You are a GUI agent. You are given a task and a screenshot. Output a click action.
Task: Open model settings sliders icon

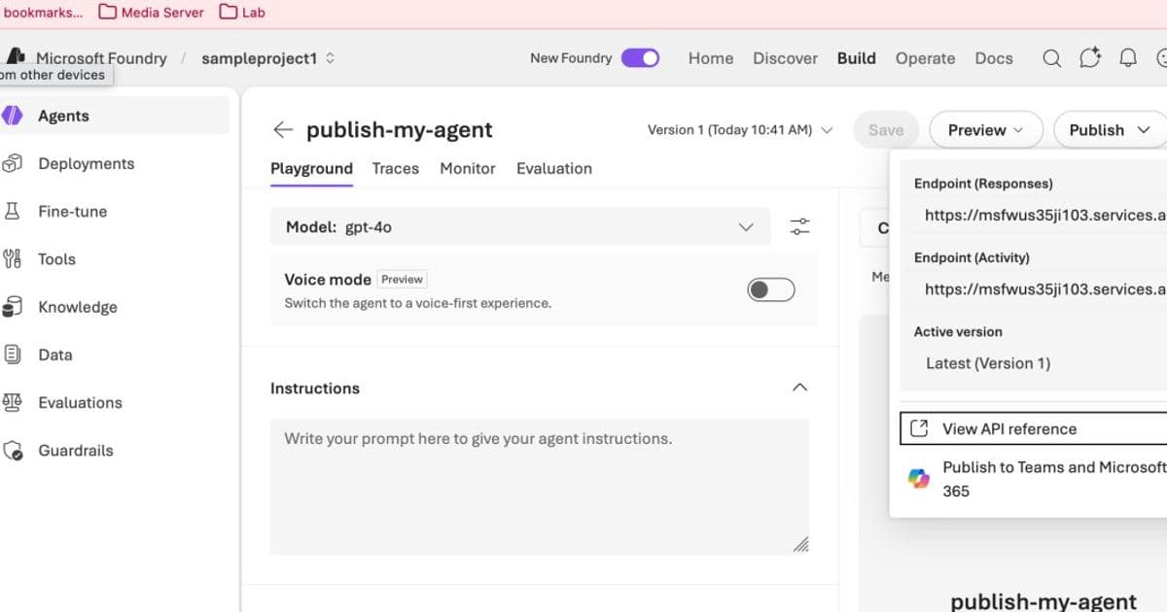pos(799,227)
